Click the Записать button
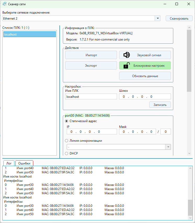This screenshot has height=223, width=195. [160, 105]
